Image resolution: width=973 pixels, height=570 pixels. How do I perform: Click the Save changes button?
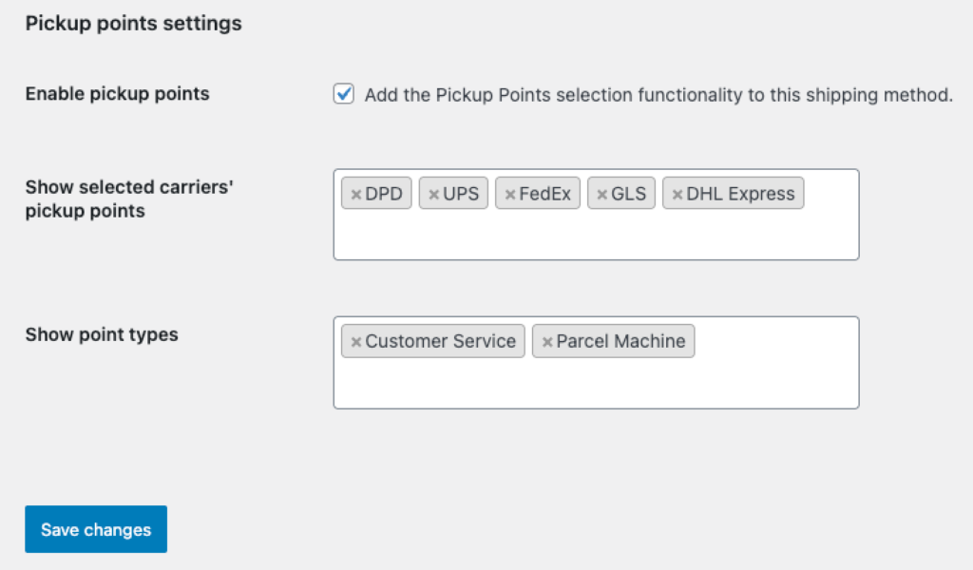(x=96, y=529)
